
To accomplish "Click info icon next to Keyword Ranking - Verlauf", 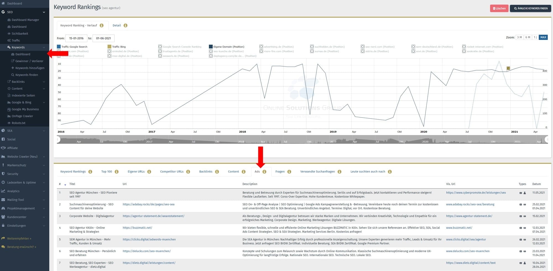I will [101, 25].
